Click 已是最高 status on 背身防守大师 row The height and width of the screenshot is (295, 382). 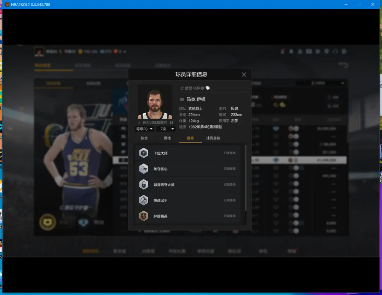pyautogui.click(x=230, y=185)
